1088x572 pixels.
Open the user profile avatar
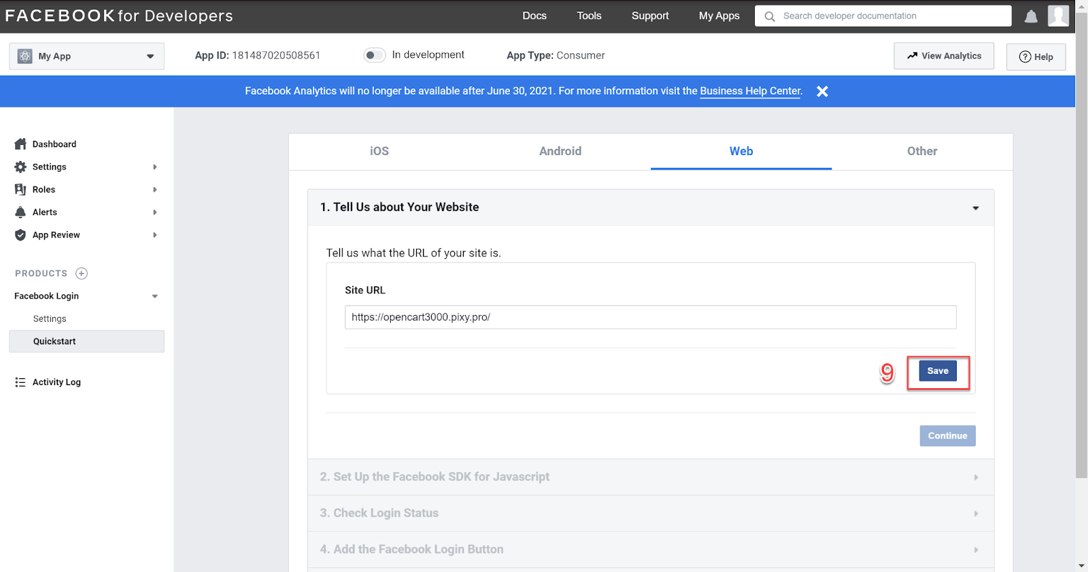pyautogui.click(x=1058, y=16)
